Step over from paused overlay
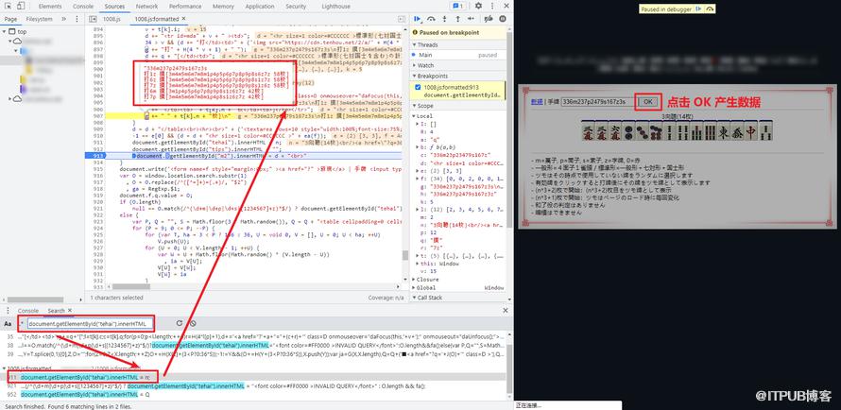 point(710,9)
